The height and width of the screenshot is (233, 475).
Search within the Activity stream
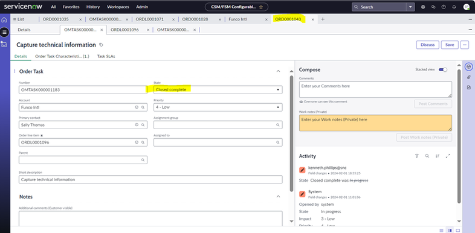[427, 156]
